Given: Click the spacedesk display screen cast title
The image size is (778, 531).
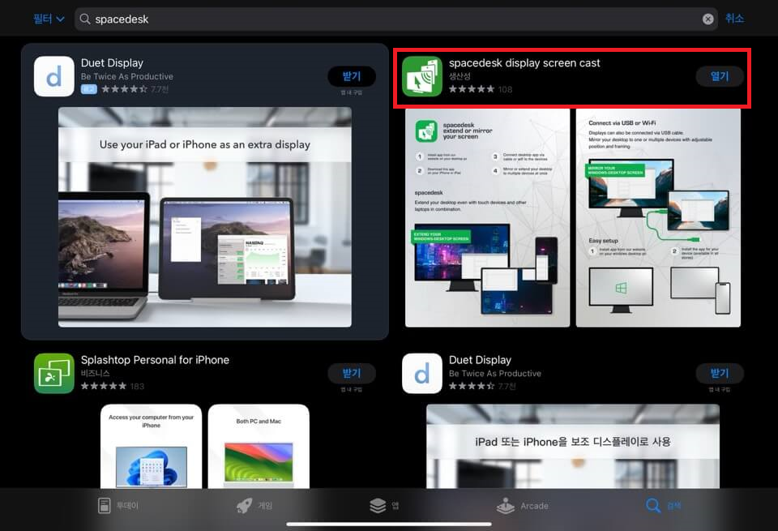Looking at the screenshot, I should click(x=524, y=63).
